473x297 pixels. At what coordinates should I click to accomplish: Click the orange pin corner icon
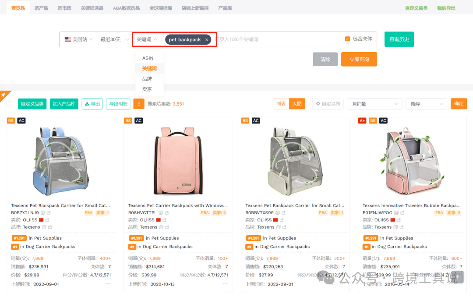coord(4,95)
